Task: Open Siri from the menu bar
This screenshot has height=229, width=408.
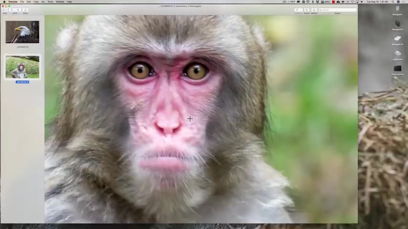Action: [x=398, y=2]
